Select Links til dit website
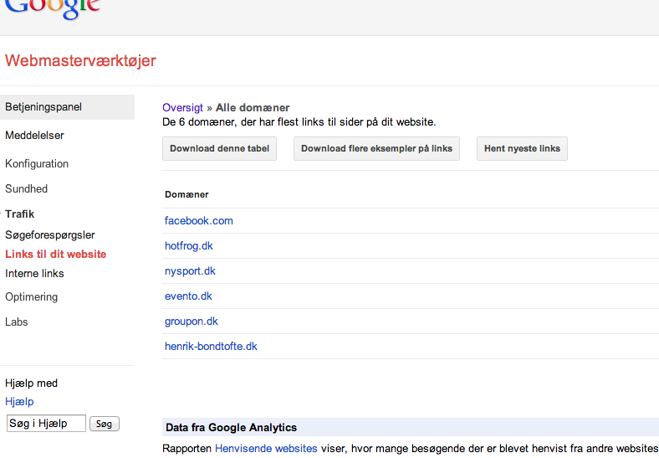Image resolution: width=659 pixels, height=458 pixels. 55,255
